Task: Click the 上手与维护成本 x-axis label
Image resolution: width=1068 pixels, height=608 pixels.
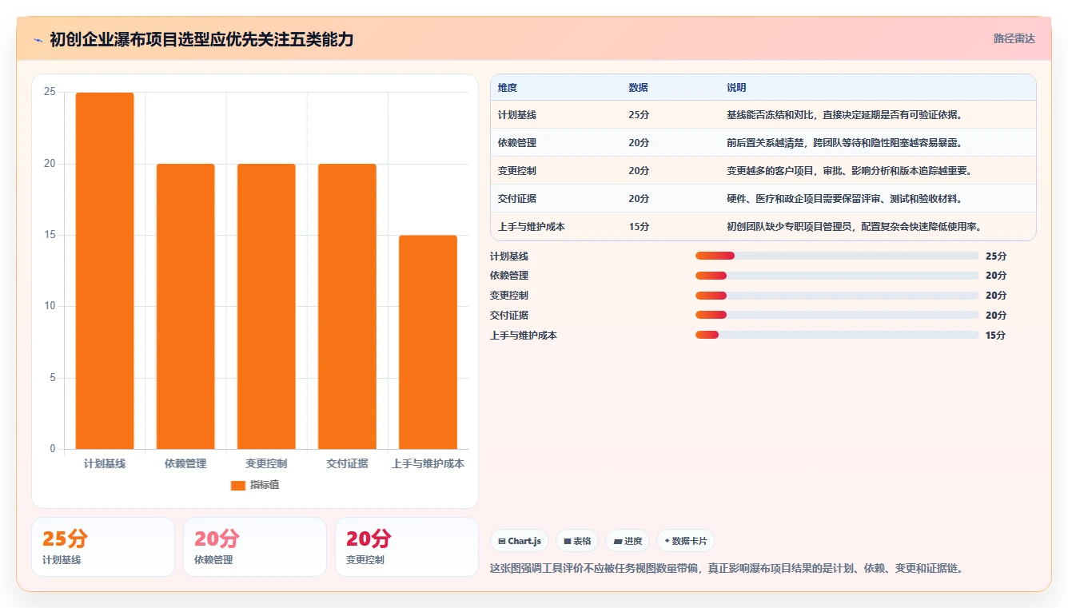Action: coord(428,463)
